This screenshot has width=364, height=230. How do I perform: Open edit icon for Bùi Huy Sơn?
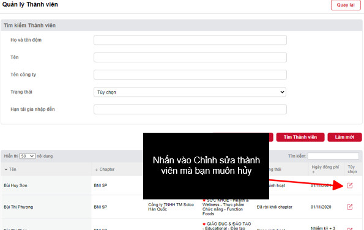pyautogui.click(x=349, y=185)
